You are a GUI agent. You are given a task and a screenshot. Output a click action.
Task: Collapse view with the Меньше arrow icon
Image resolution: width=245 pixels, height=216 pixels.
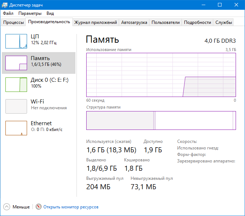(7, 207)
